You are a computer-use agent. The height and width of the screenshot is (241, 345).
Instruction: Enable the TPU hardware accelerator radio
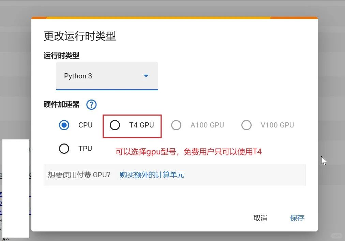pyautogui.click(x=64, y=149)
